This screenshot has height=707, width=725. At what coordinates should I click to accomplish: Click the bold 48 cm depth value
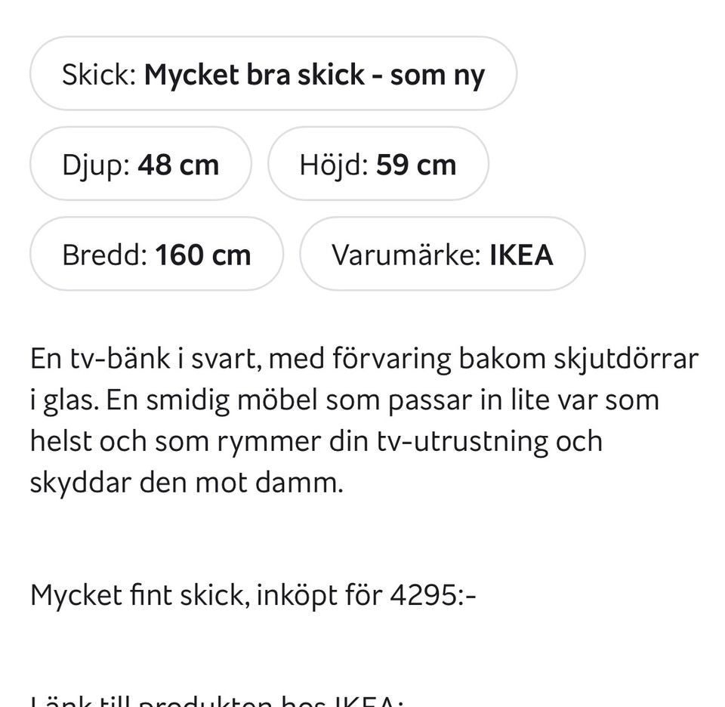(178, 165)
